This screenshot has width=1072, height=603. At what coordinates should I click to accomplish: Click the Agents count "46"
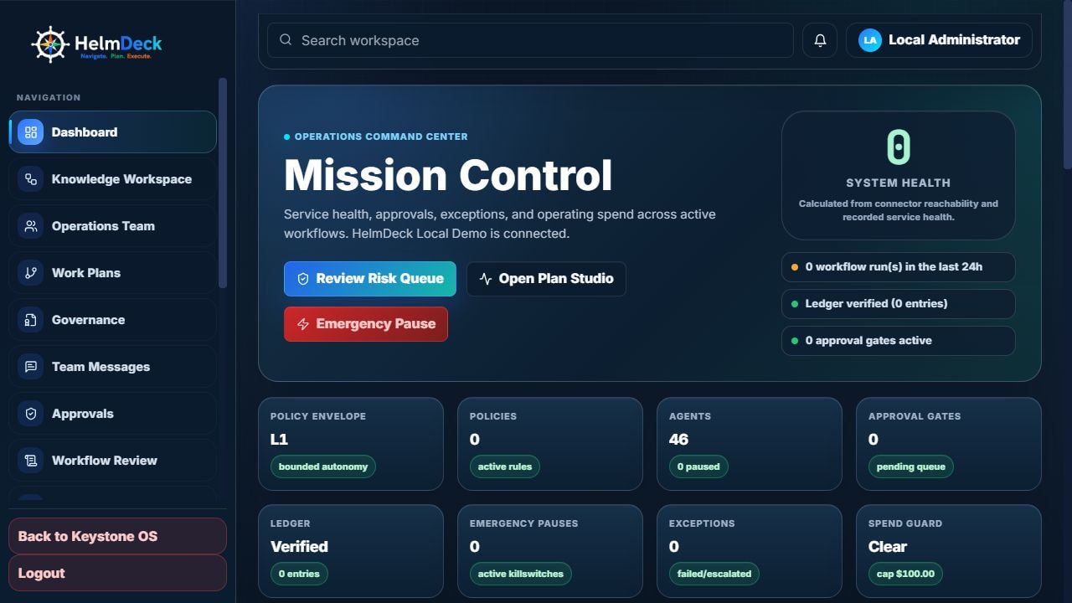[x=678, y=440]
